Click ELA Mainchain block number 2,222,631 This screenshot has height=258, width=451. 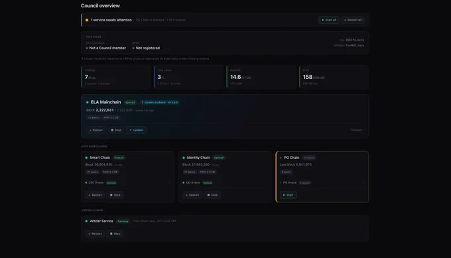tap(105, 110)
